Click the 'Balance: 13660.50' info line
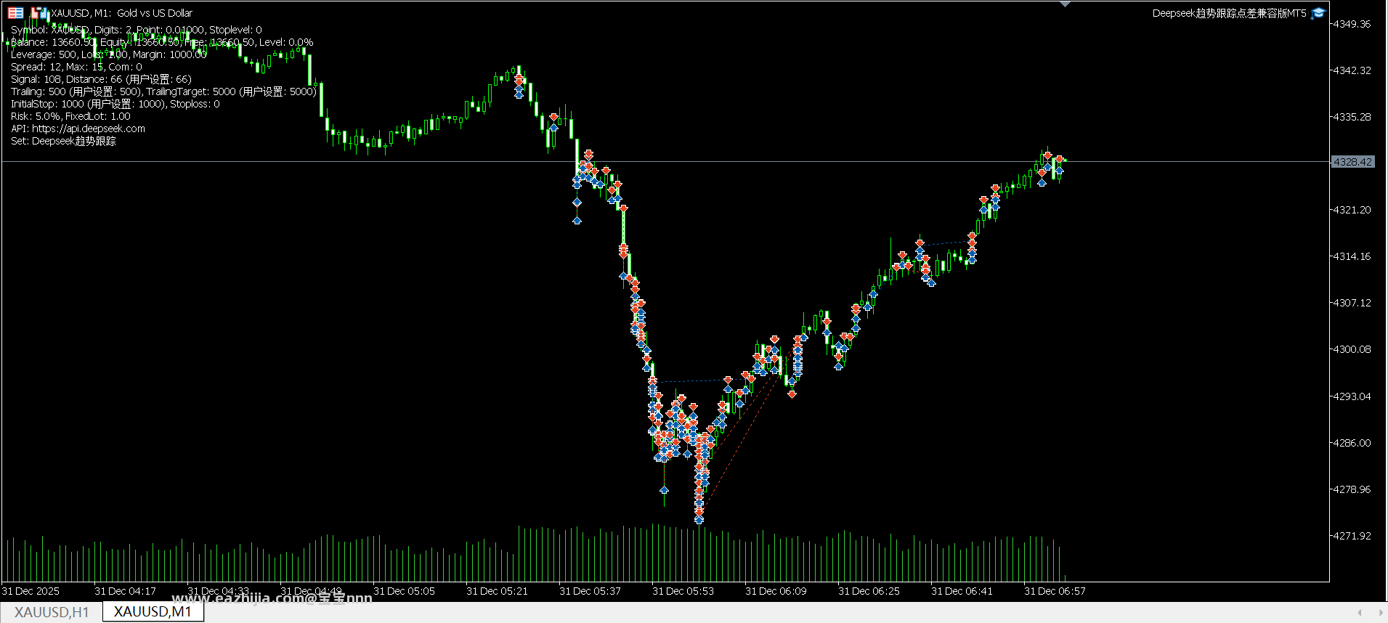1388x623 pixels. 162,42
